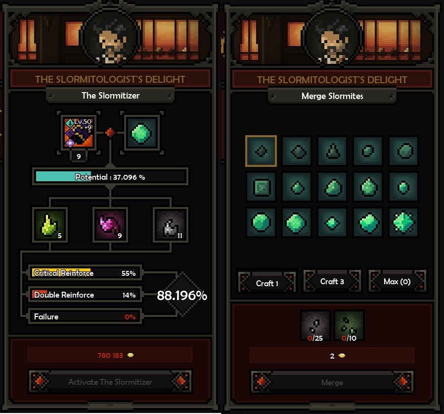The height and width of the screenshot is (414, 444).
Task: Open the Merge Slormites tab header
Action: coord(332,96)
